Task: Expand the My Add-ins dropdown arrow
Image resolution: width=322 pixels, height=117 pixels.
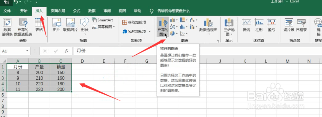Action: 149,32
